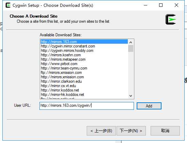Click scroll down arrow of sites list
The image size is (187, 143).
[x=131, y=96]
